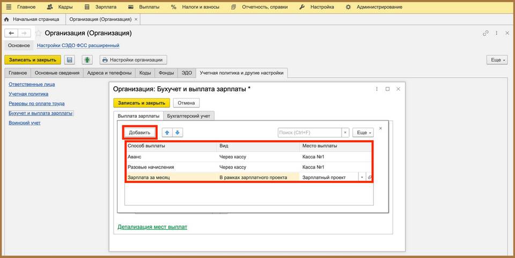Select the Выплата зарплаты tab in dialog

pyautogui.click(x=138, y=116)
